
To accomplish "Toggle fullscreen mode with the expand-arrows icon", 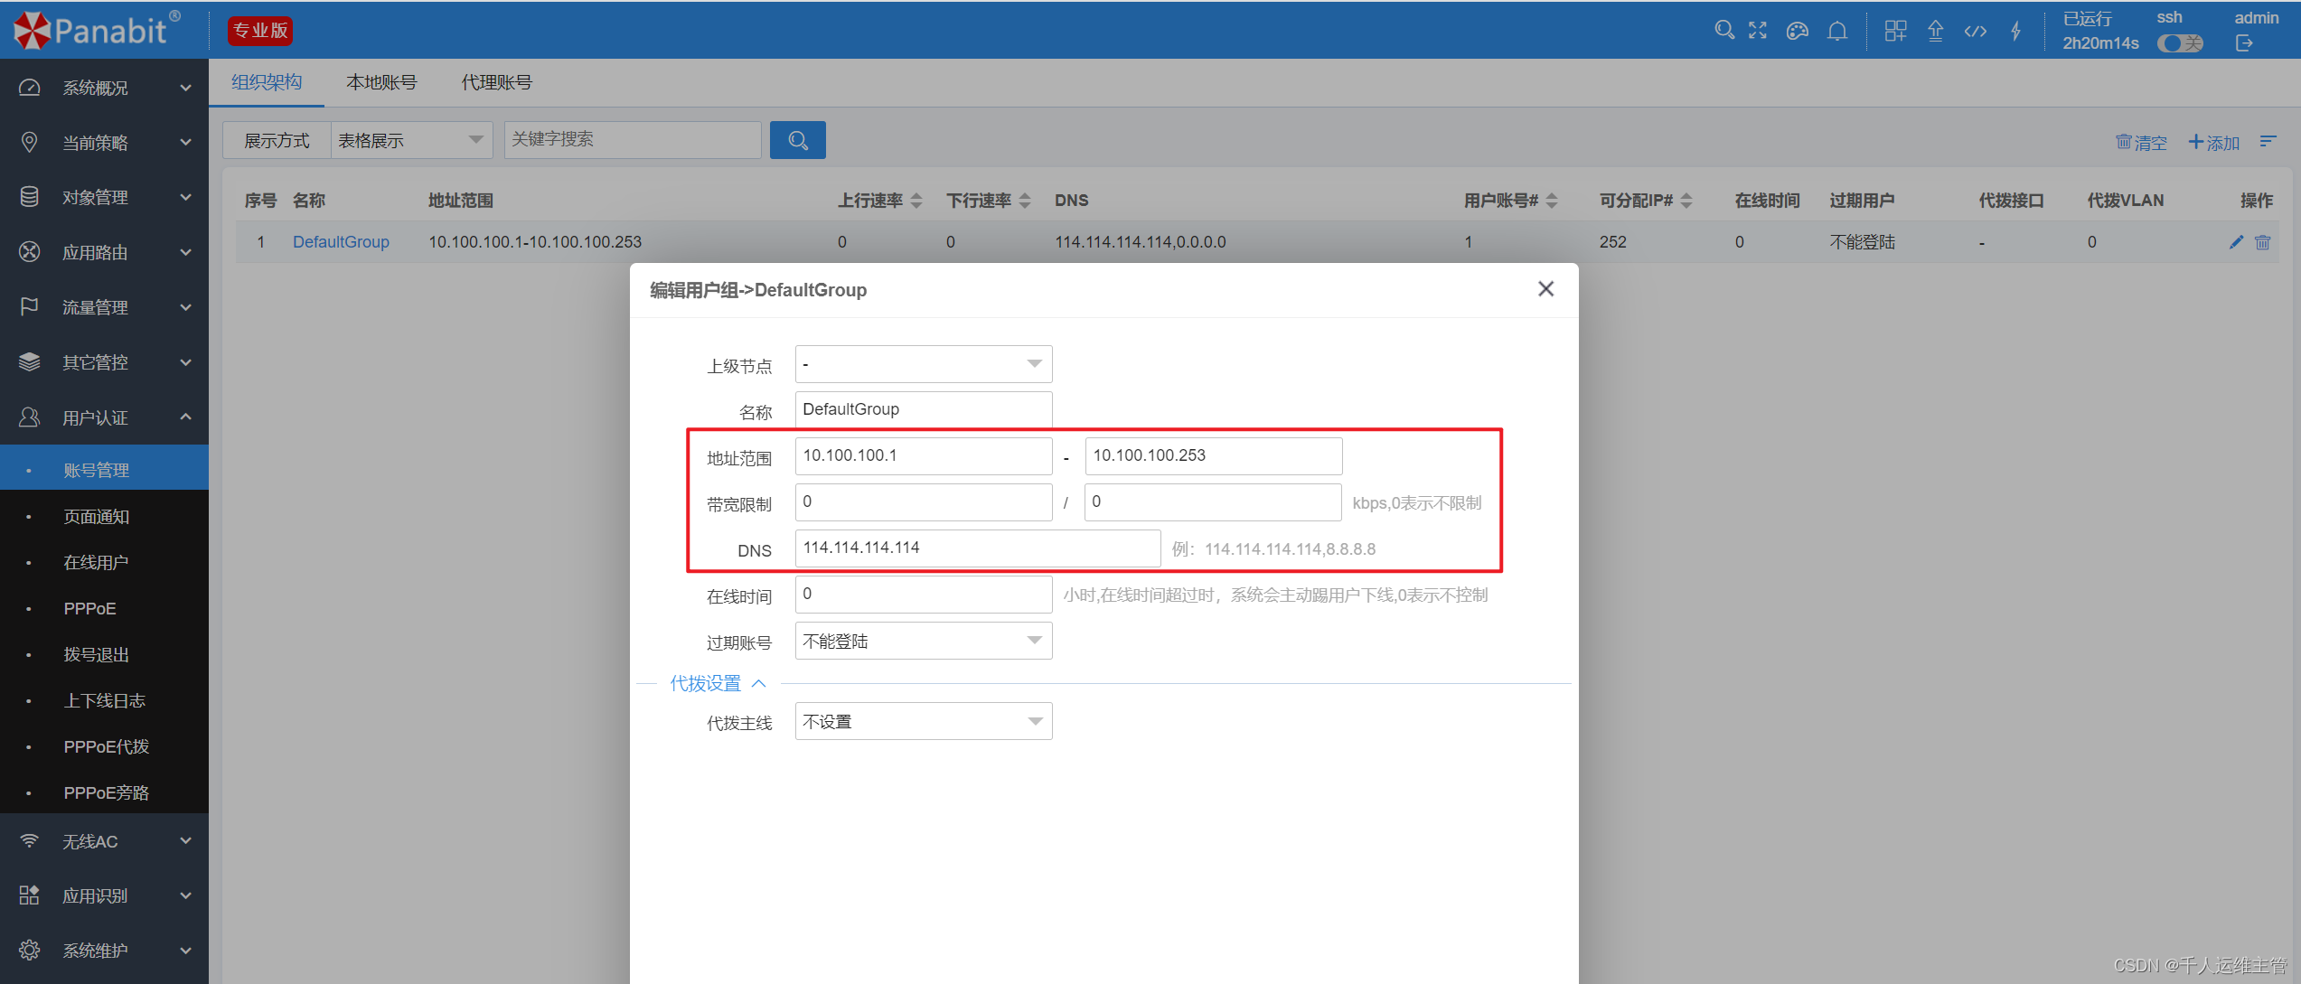I will tap(1758, 31).
